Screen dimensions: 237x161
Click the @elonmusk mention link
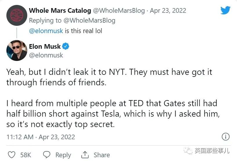coord(46,31)
